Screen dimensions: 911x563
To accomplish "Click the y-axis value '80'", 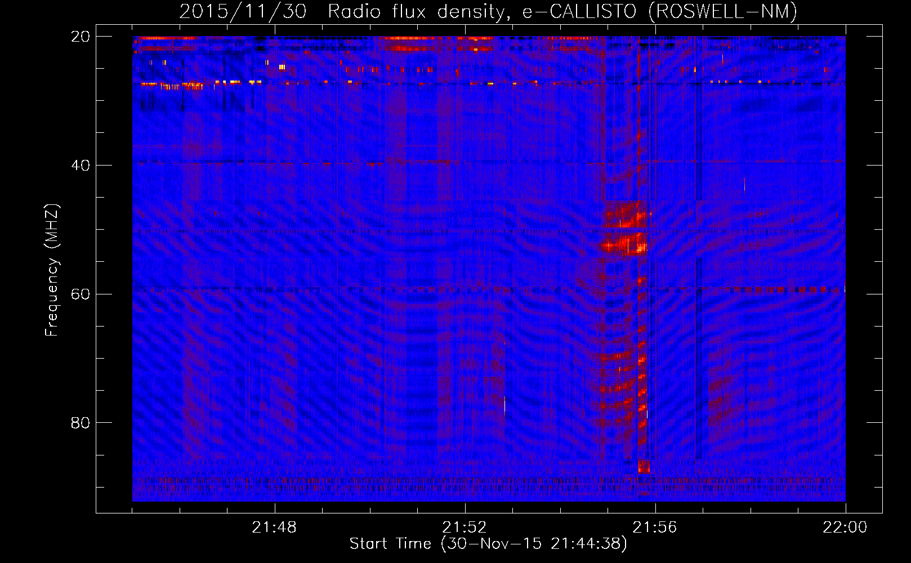I will click(x=81, y=423).
